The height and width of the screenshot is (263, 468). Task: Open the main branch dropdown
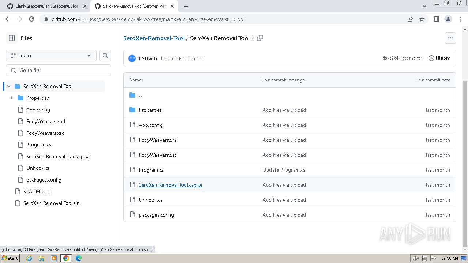51,56
